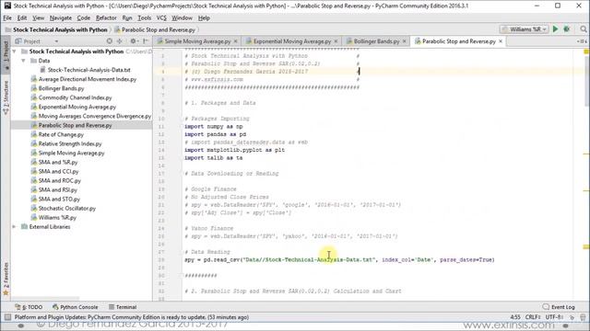Click the yellow inspection status marker
590x331 pixels.
586,51
